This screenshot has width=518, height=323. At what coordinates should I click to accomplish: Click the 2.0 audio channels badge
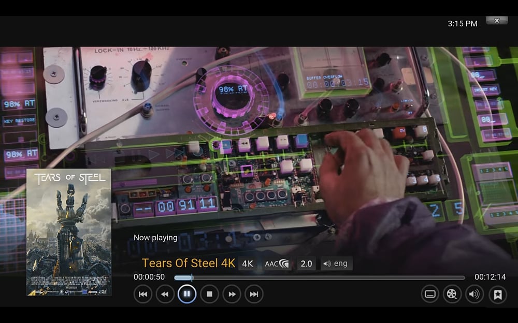(306, 264)
